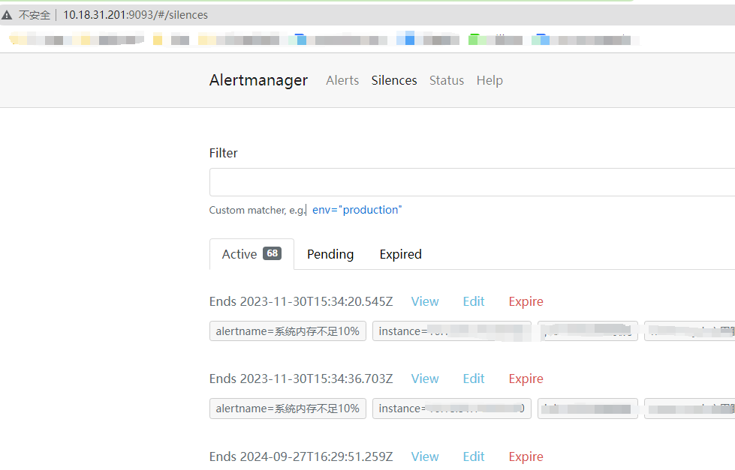Click the env="production" example matcher link
The image size is (735, 470).
[x=357, y=210]
